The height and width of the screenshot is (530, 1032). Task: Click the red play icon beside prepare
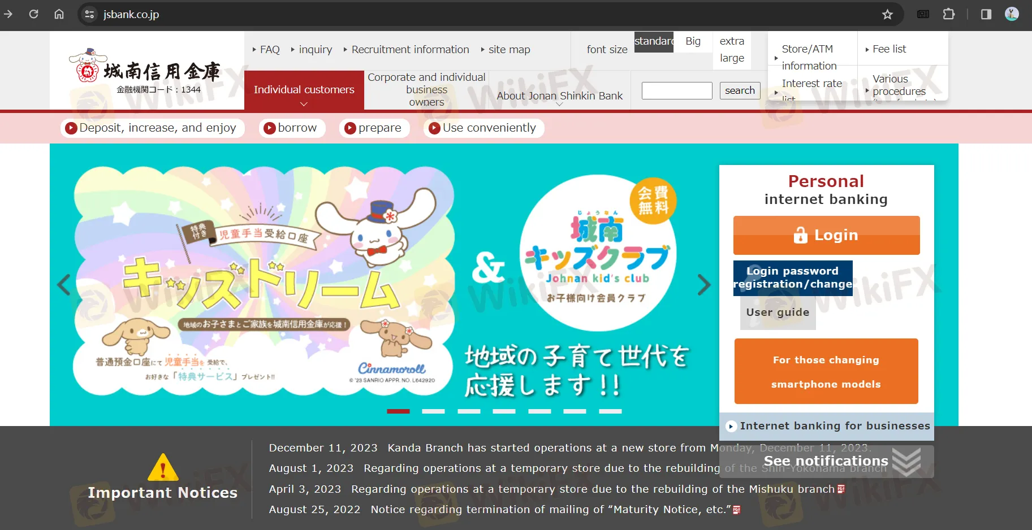click(x=350, y=128)
